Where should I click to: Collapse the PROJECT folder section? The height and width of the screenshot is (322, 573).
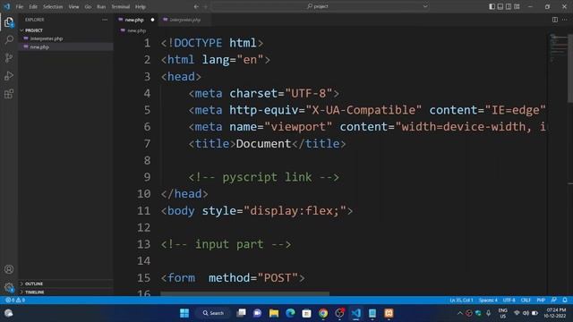pos(34,30)
